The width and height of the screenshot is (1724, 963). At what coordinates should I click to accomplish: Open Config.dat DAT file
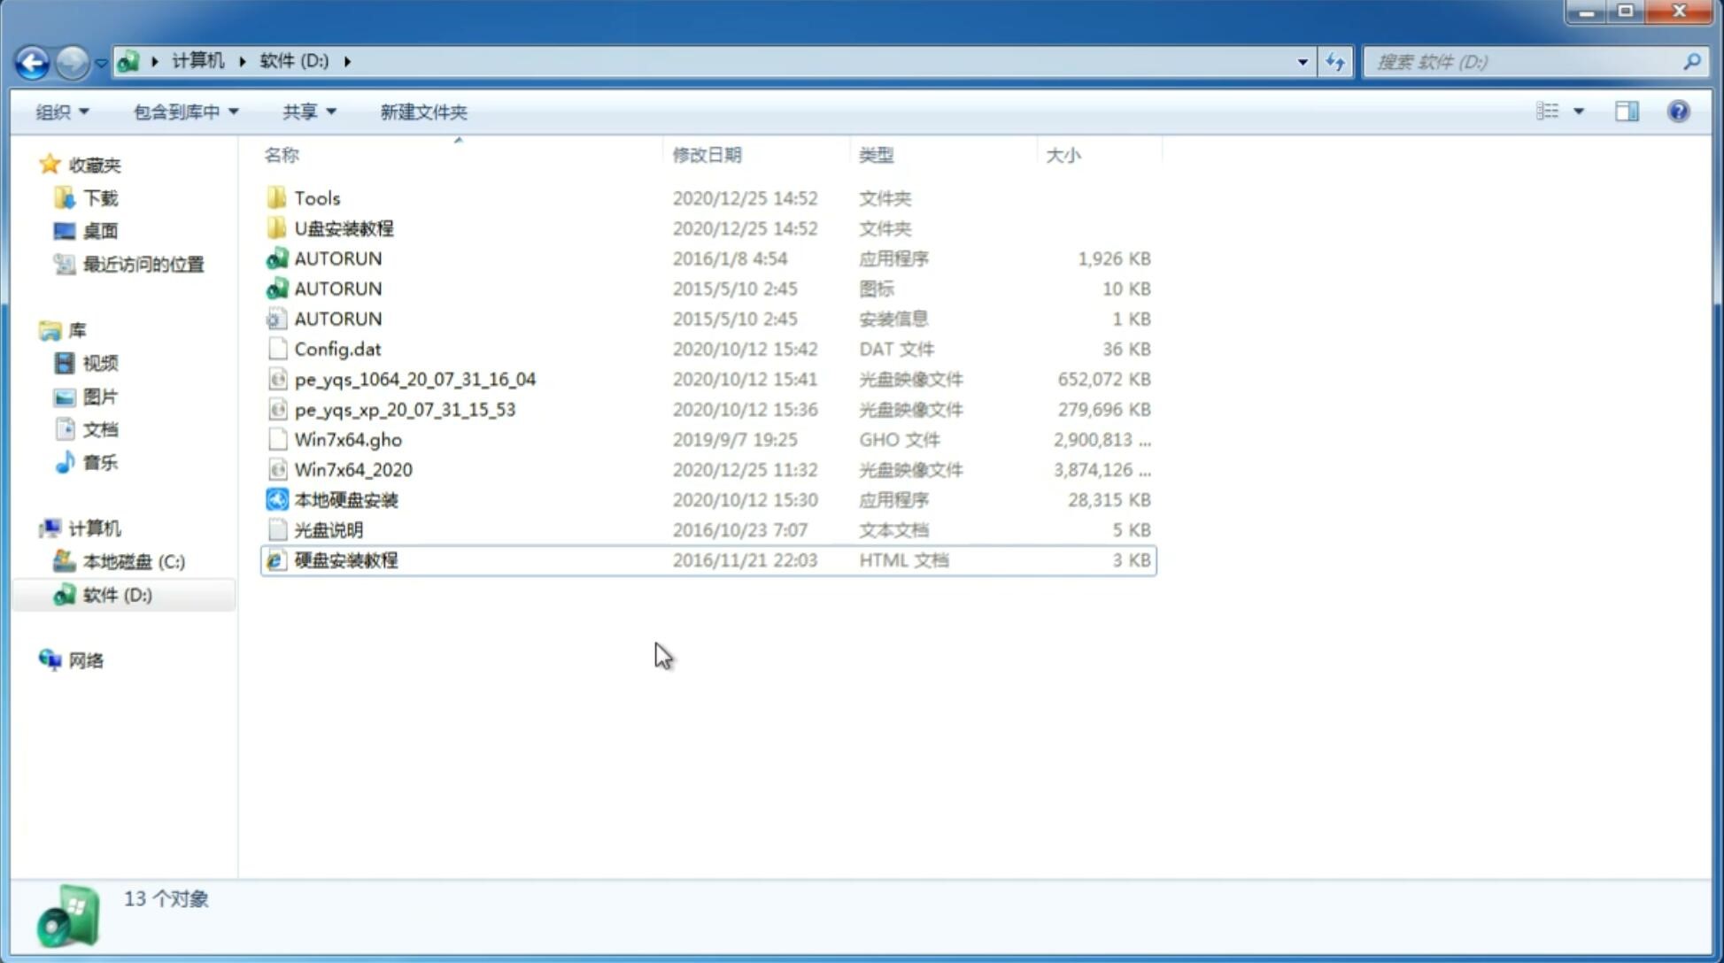[337, 349]
